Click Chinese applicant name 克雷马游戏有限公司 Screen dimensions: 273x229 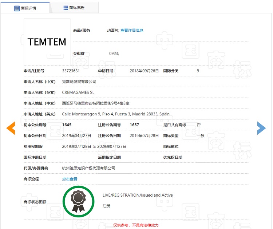coord(79,82)
